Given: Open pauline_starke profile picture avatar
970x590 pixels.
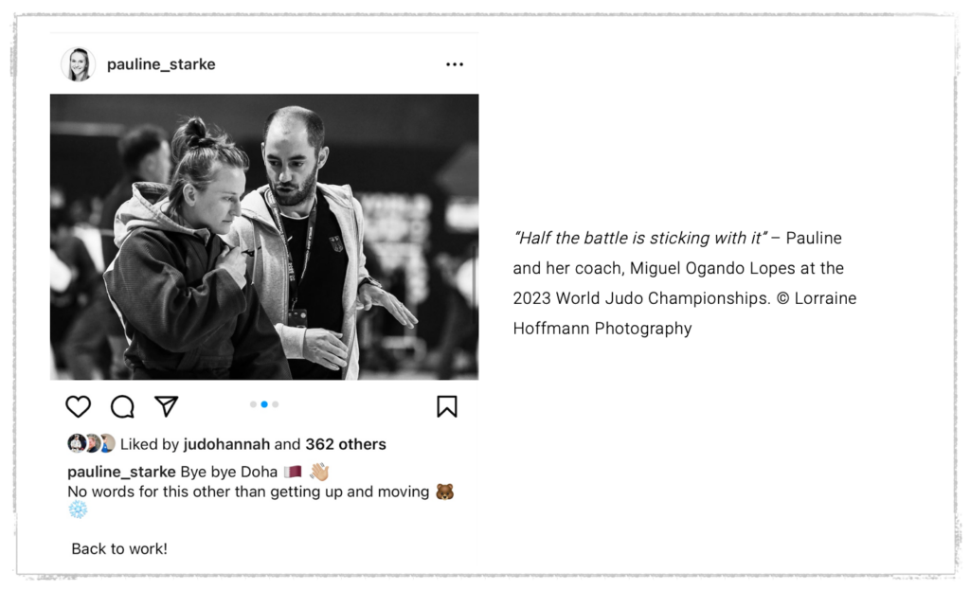Looking at the screenshot, I should [x=79, y=64].
